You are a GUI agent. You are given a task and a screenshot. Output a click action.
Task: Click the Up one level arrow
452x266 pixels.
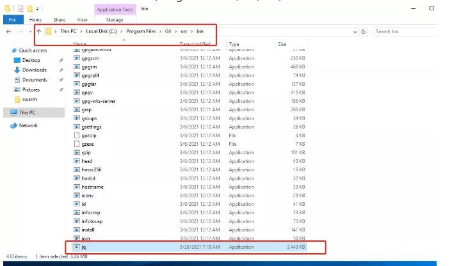point(38,31)
